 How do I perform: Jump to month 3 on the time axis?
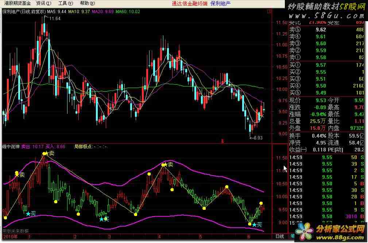point(109,236)
